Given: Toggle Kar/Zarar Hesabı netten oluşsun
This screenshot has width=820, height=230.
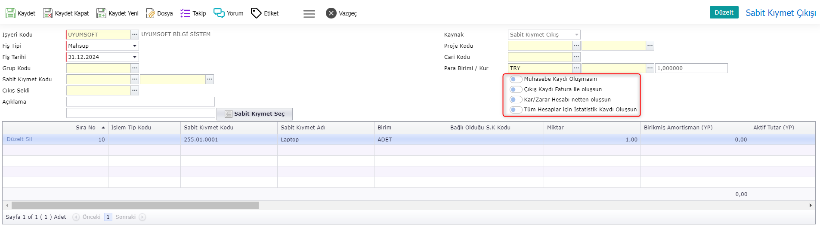Looking at the screenshot, I should tap(516, 100).
